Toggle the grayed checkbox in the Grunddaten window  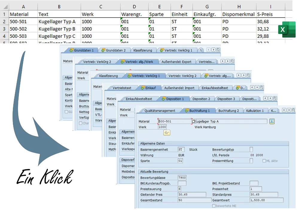pos(67,111)
